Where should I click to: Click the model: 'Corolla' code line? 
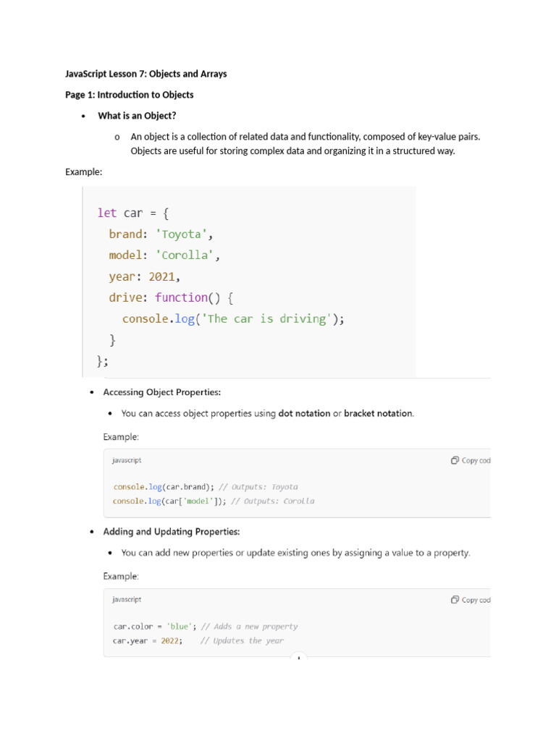tap(164, 255)
